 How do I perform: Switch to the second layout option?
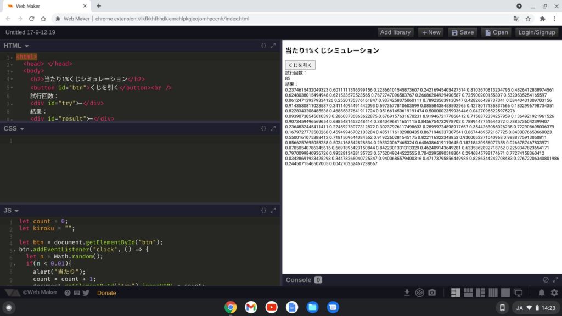(468, 293)
